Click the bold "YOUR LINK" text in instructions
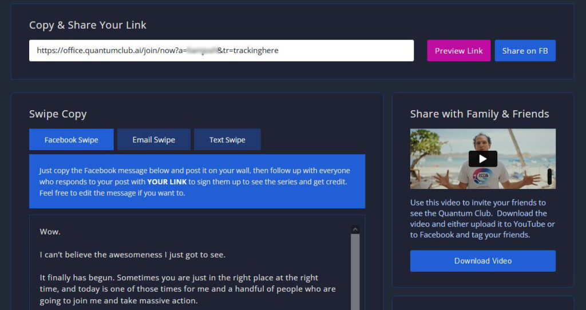The width and height of the screenshot is (586, 310). coord(167,182)
